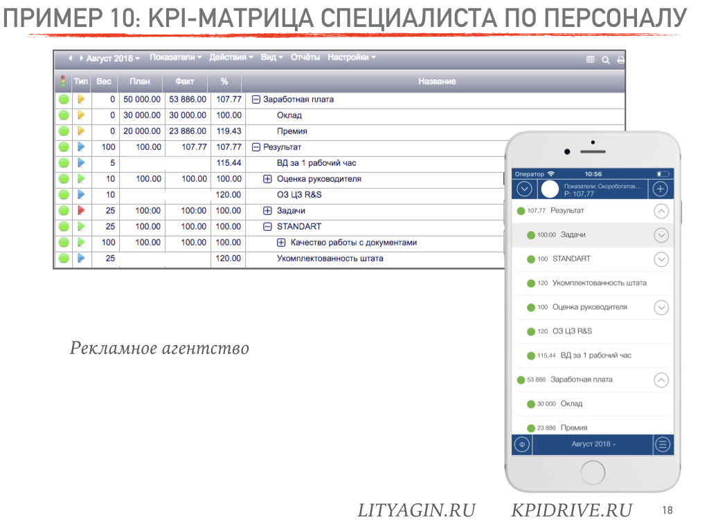
Task: Click yellow flag in Оклад table row
Action: pos(81,115)
